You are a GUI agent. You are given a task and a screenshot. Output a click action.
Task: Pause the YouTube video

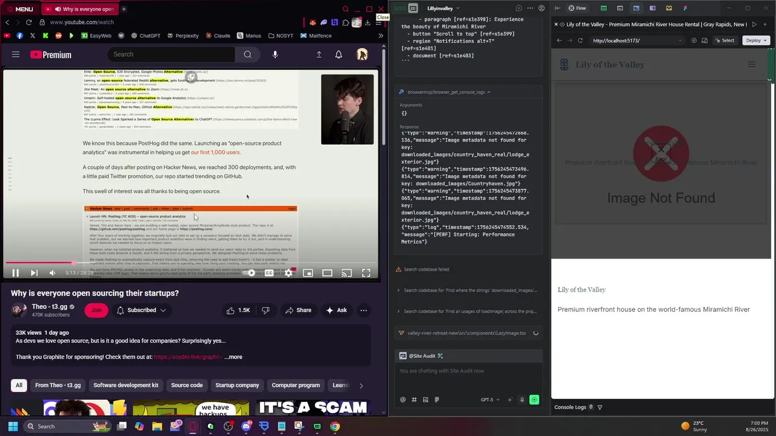point(15,273)
